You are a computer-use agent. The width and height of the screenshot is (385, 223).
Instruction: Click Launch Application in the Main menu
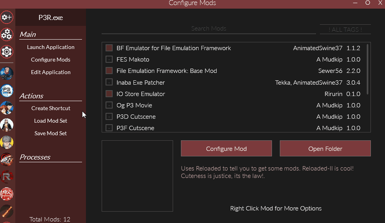coord(51,47)
